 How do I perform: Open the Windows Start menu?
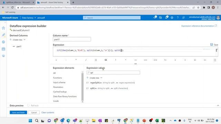pos(30,121)
